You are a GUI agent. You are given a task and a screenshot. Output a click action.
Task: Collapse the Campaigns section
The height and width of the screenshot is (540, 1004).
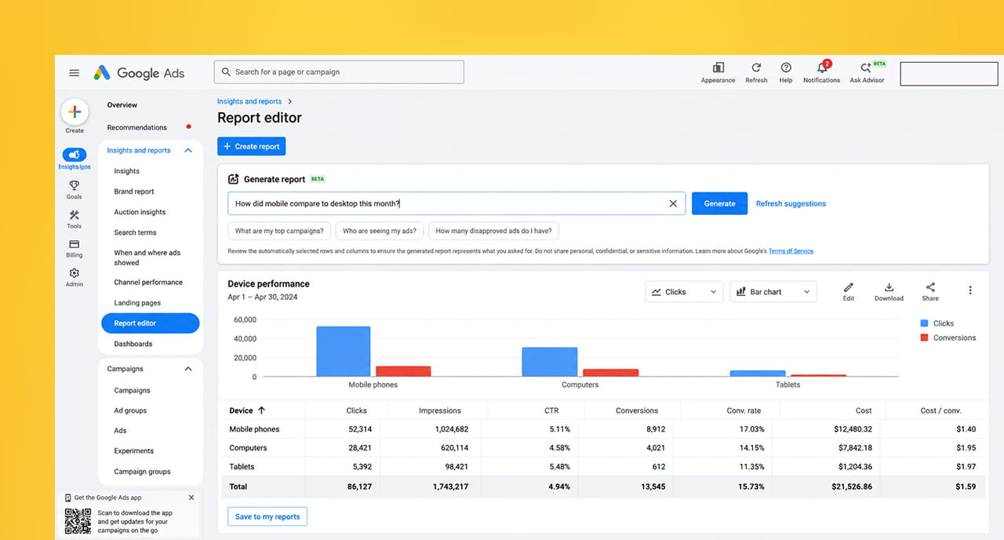pyautogui.click(x=187, y=369)
